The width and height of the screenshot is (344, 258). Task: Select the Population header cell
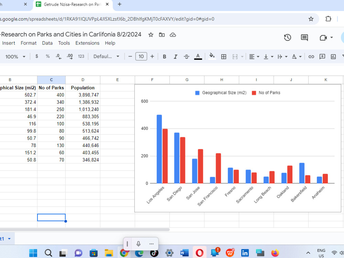(x=83, y=88)
